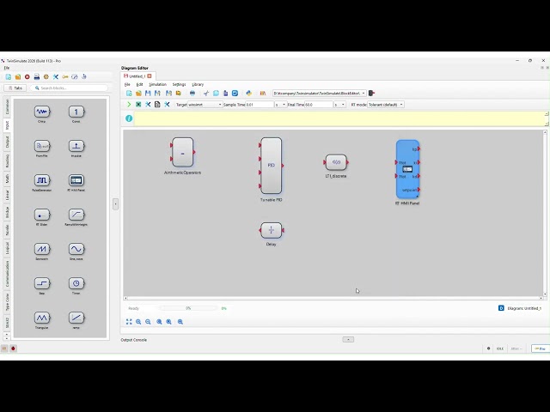
Task: Open the RT mode Tolerant dropdown
Action: coord(386,105)
